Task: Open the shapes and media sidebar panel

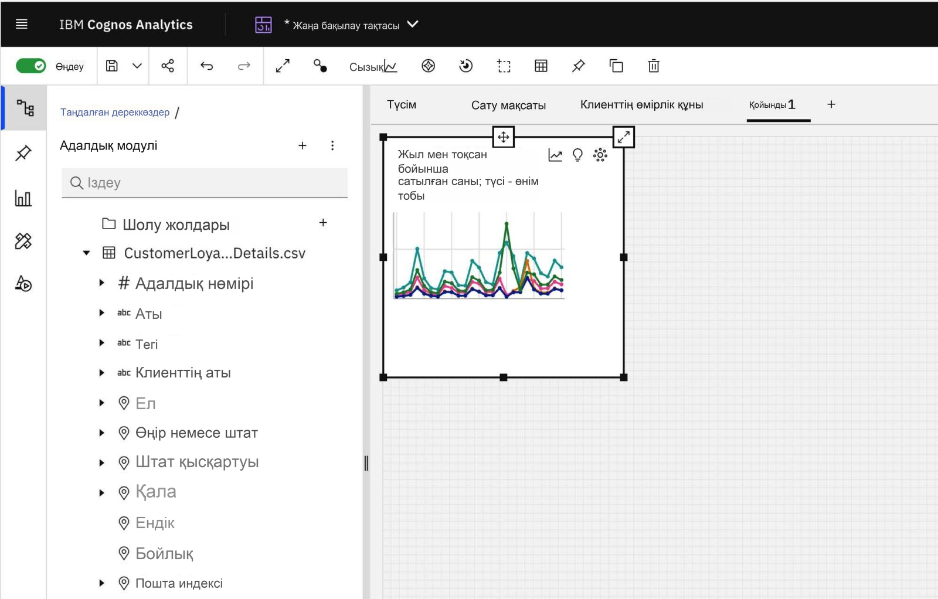Action: pos(23,284)
